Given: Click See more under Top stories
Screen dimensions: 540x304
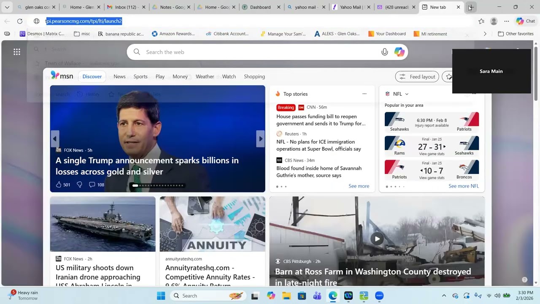Looking at the screenshot, I should 359,186.
